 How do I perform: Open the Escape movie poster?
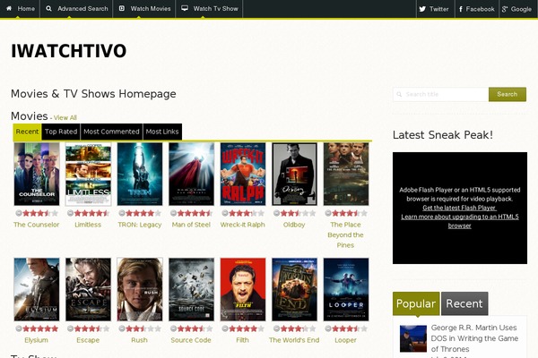88,289
